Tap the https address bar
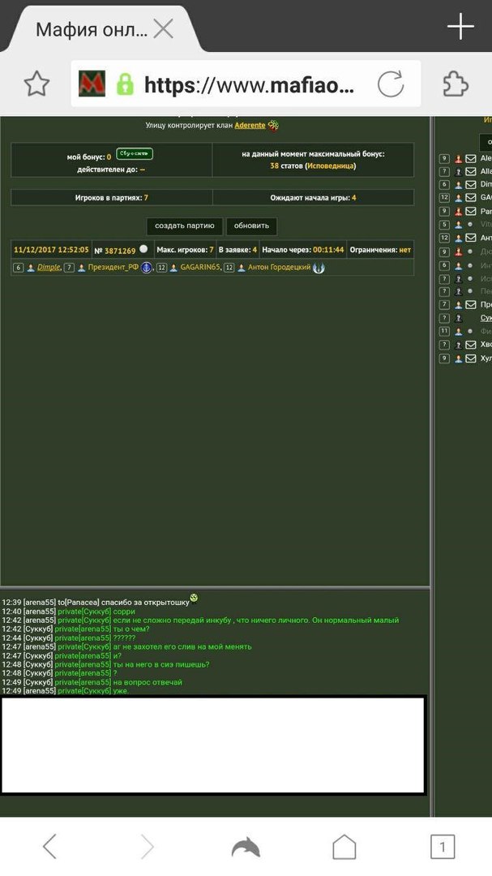This screenshot has width=492, height=876. pyautogui.click(x=248, y=84)
